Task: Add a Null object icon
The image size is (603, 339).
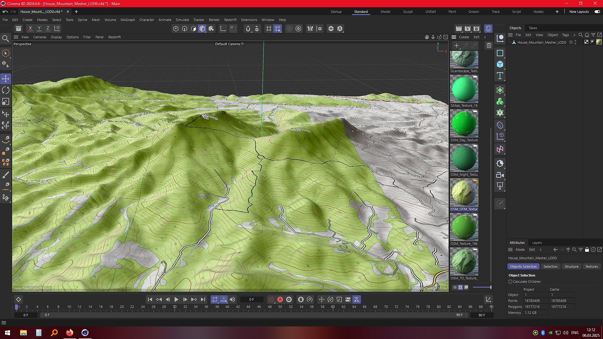Action: (x=500, y=39)
